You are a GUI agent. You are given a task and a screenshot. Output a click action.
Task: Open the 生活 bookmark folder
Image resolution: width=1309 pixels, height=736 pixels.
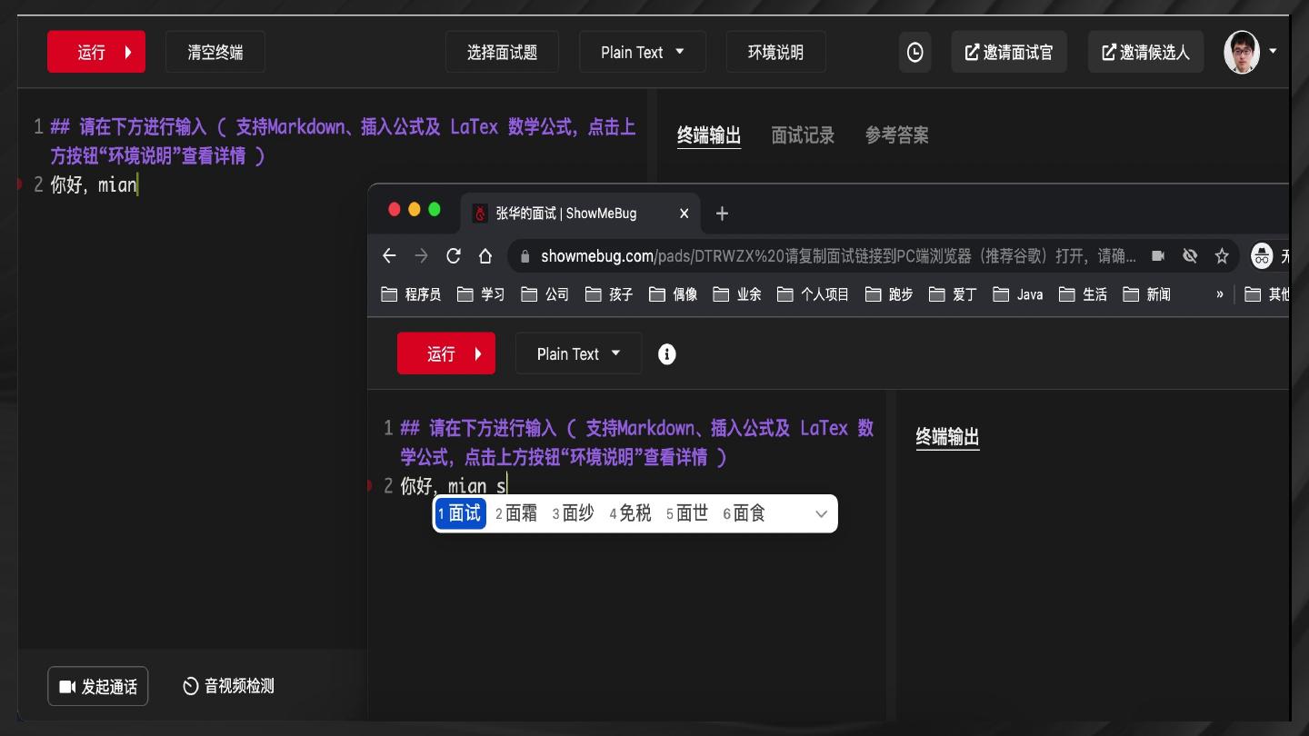pos(1083,294)
